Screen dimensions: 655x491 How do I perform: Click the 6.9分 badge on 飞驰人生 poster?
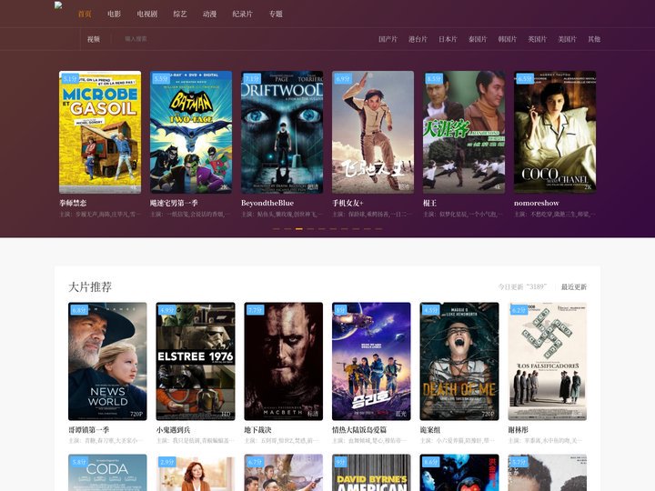pyautogui.click(x=343, y=78)
